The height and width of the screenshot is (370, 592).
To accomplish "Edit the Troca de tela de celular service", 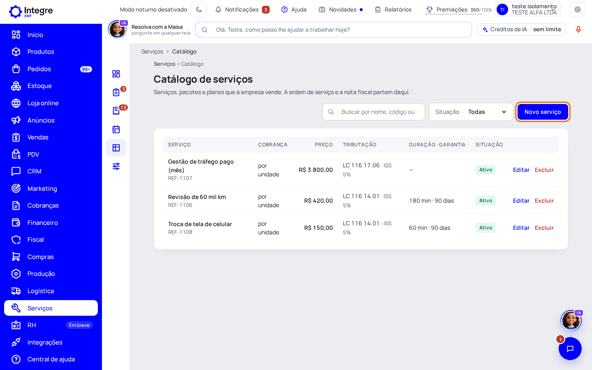I will point(521,228).
